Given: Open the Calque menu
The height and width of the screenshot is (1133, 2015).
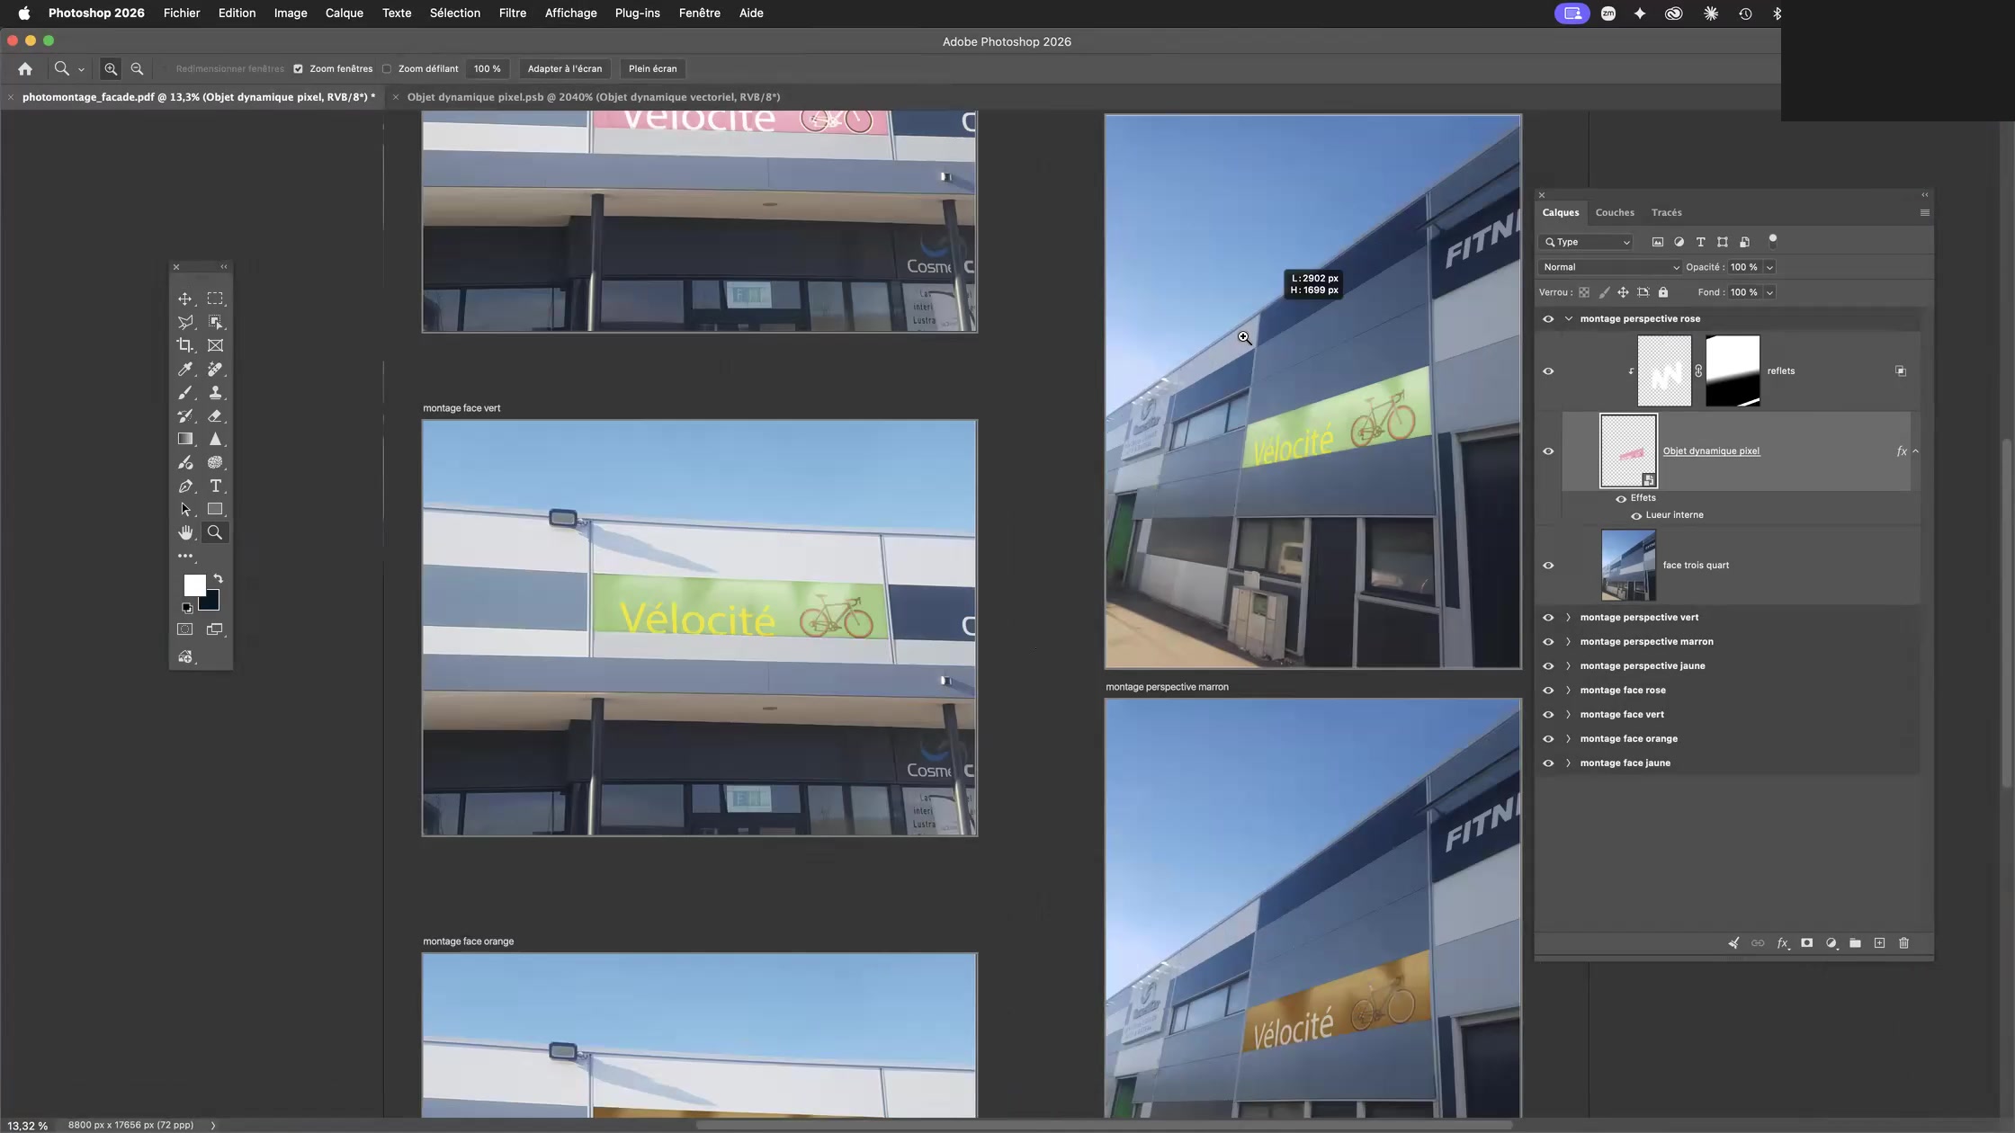Looking at the screenshot, I should (345, 13).
